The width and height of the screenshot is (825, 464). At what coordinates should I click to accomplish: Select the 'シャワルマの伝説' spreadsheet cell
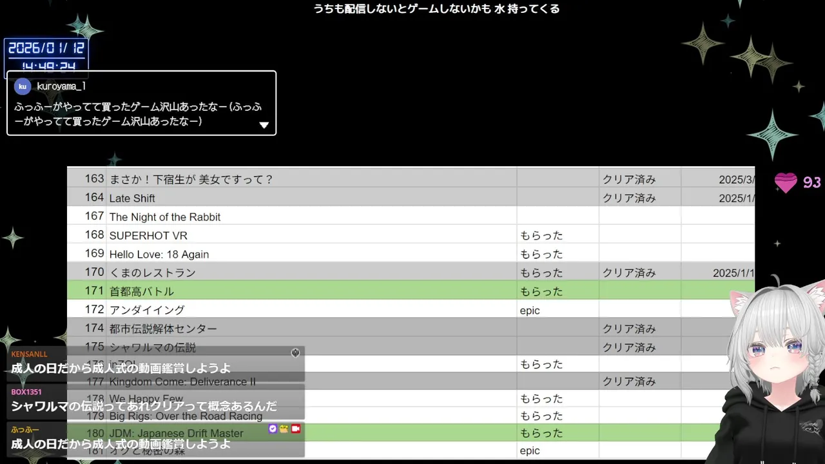311,347
